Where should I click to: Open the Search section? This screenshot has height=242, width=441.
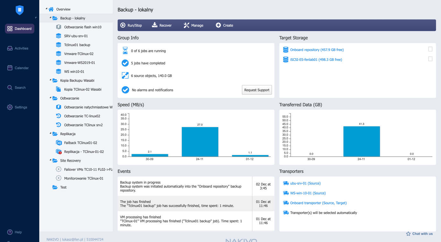pos(17,88)
